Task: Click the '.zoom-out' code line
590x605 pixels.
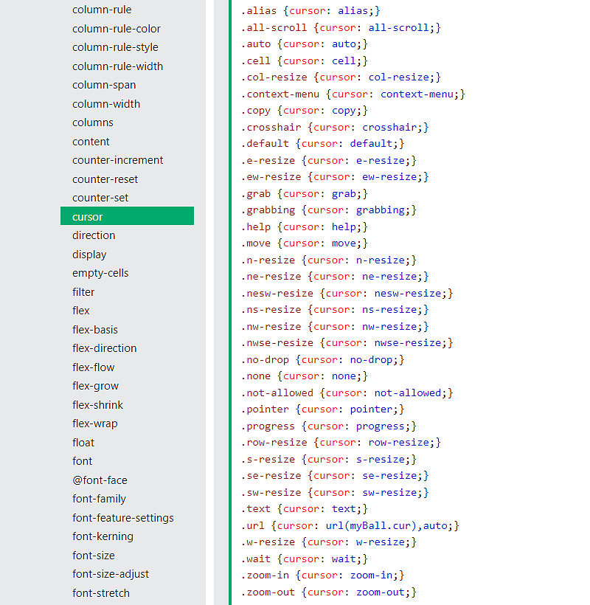Action: (329, 592)
